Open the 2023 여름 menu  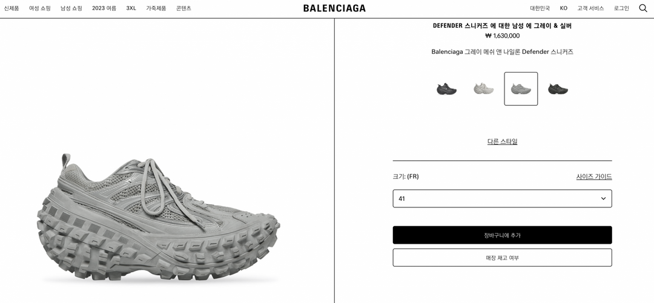[104, 8]
